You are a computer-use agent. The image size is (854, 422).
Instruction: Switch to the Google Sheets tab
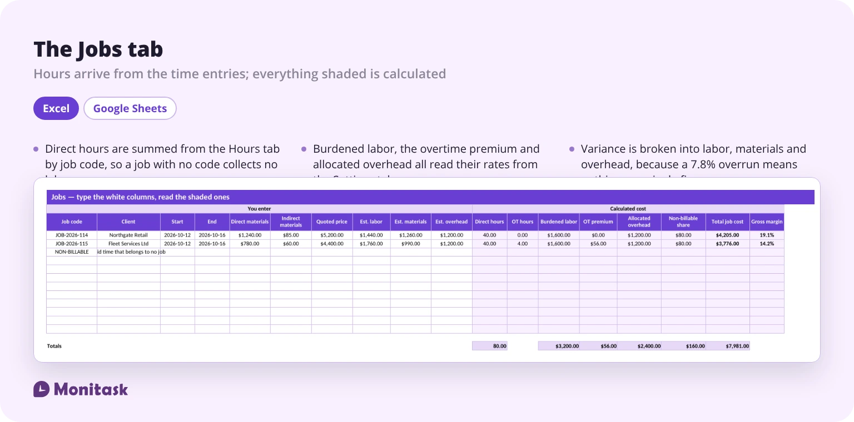tap(130, 108)
